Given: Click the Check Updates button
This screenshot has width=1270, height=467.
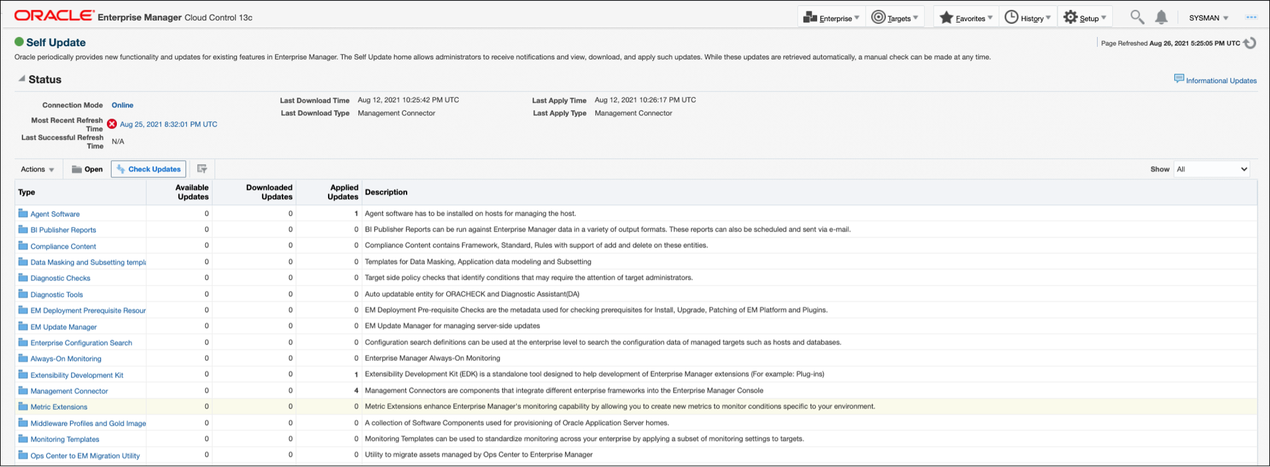Looking at the screenshot, I should click(x=148, y=169).
